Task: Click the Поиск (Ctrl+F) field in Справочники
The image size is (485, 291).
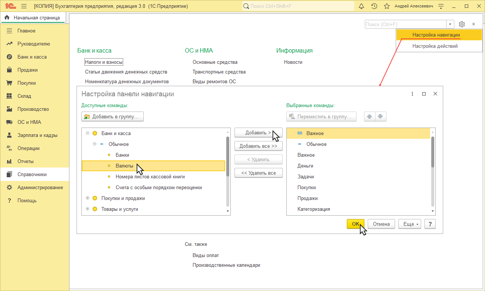Action: tap(405, 24)
